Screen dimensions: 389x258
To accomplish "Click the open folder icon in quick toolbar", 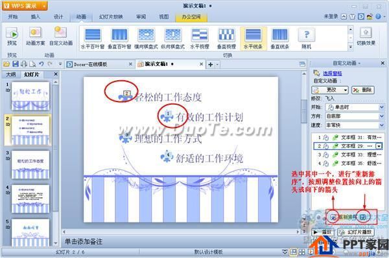I will coord(6,64).
